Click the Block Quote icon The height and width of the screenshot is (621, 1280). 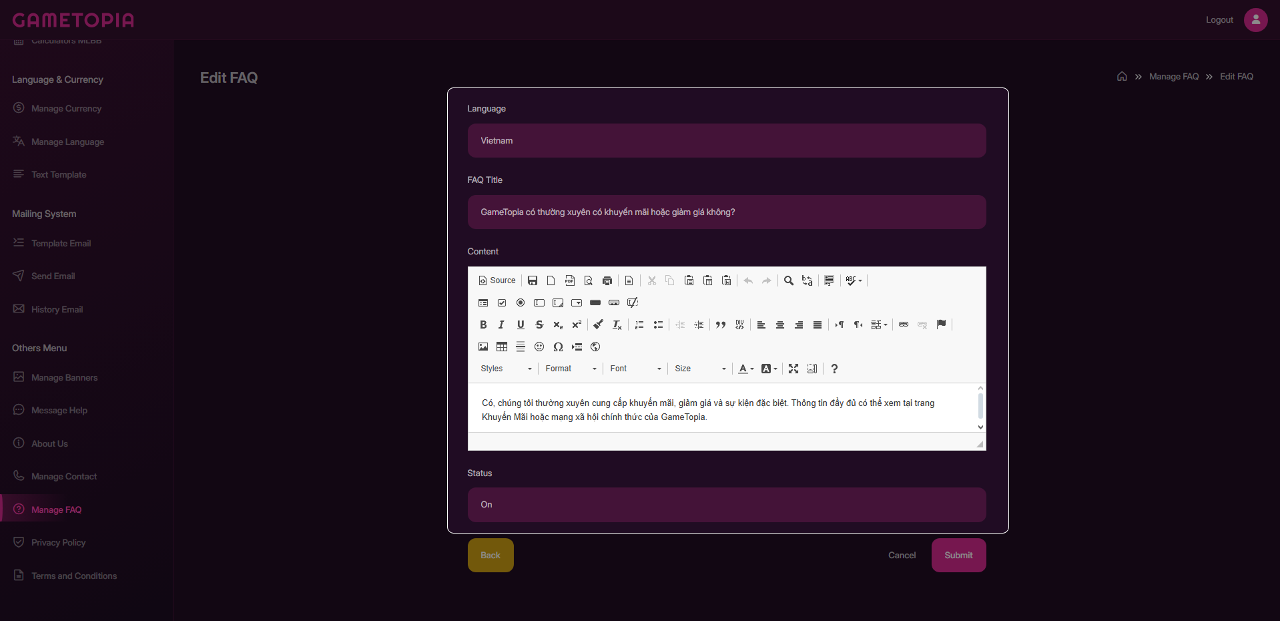tap(721, 325)
